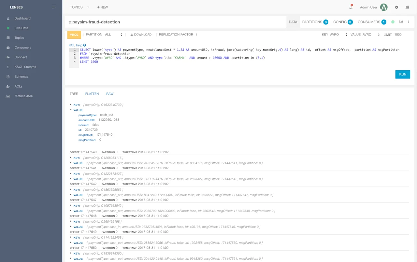Collapse the expanded VALUE with id 2340739
Image resolution: width=417 pixels, height=262 pixels.
pos(71,110)
